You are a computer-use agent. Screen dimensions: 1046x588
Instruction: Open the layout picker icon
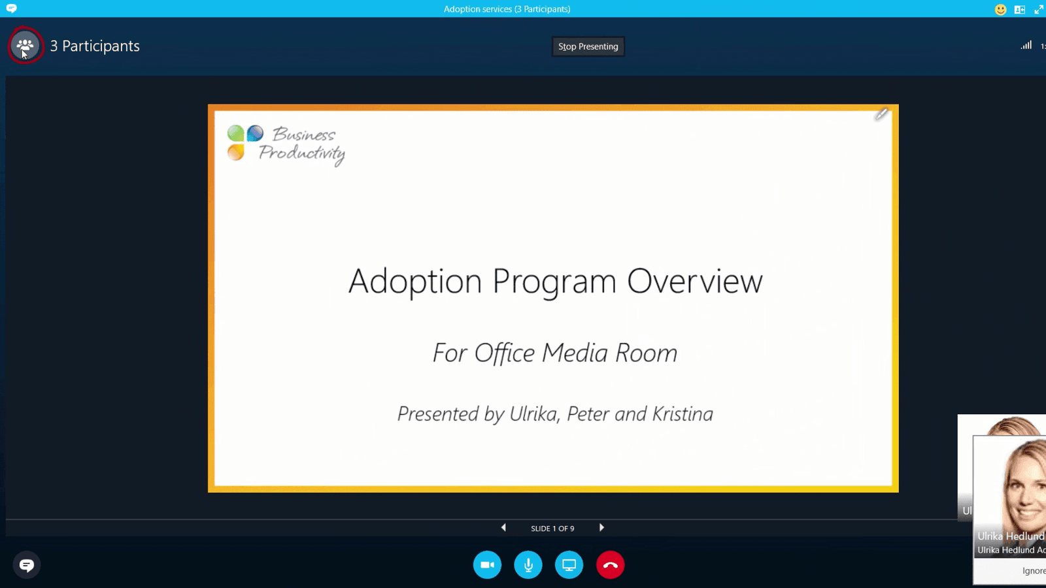coord(1019,9)
